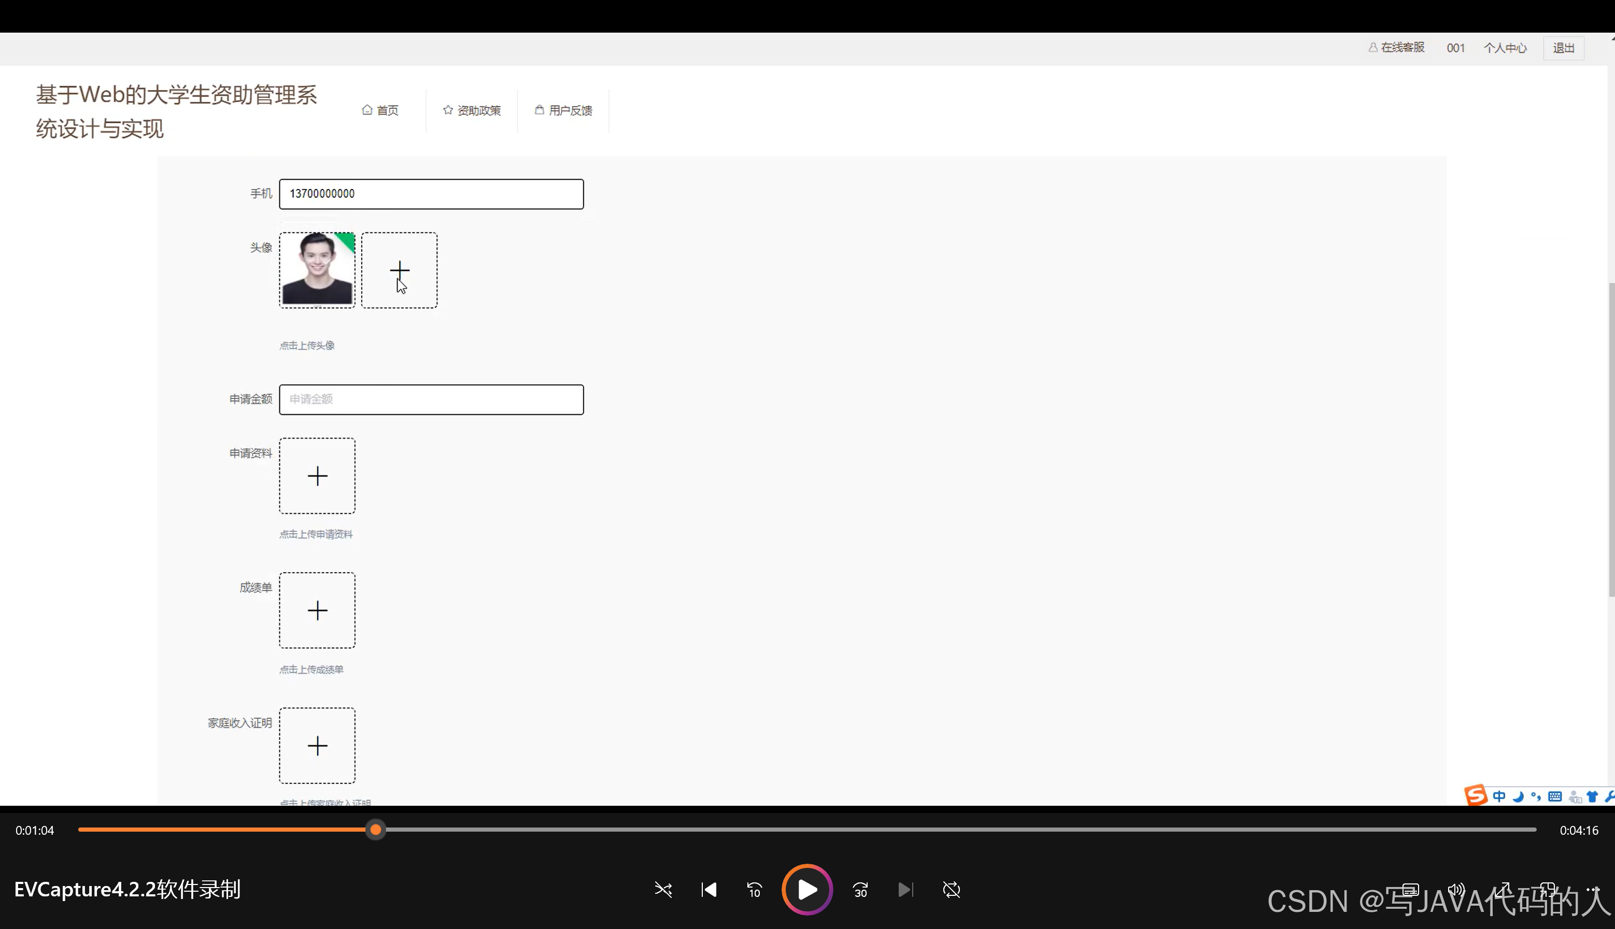Click the 退出 logout button

point(1564,48)
